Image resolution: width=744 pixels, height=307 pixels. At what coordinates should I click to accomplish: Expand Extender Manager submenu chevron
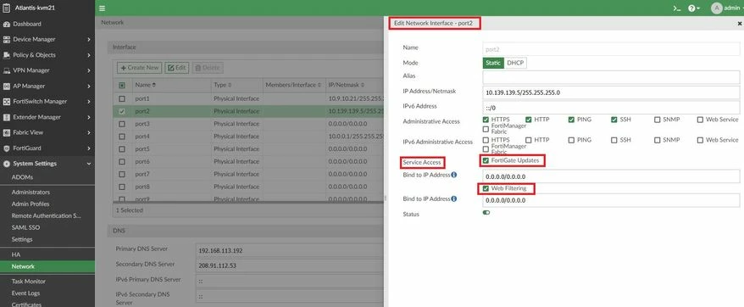point(89,117)
